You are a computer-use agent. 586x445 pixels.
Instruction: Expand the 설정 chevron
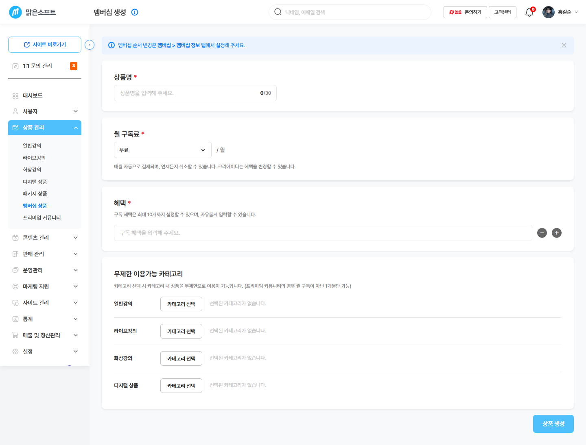tap(76, 352)
